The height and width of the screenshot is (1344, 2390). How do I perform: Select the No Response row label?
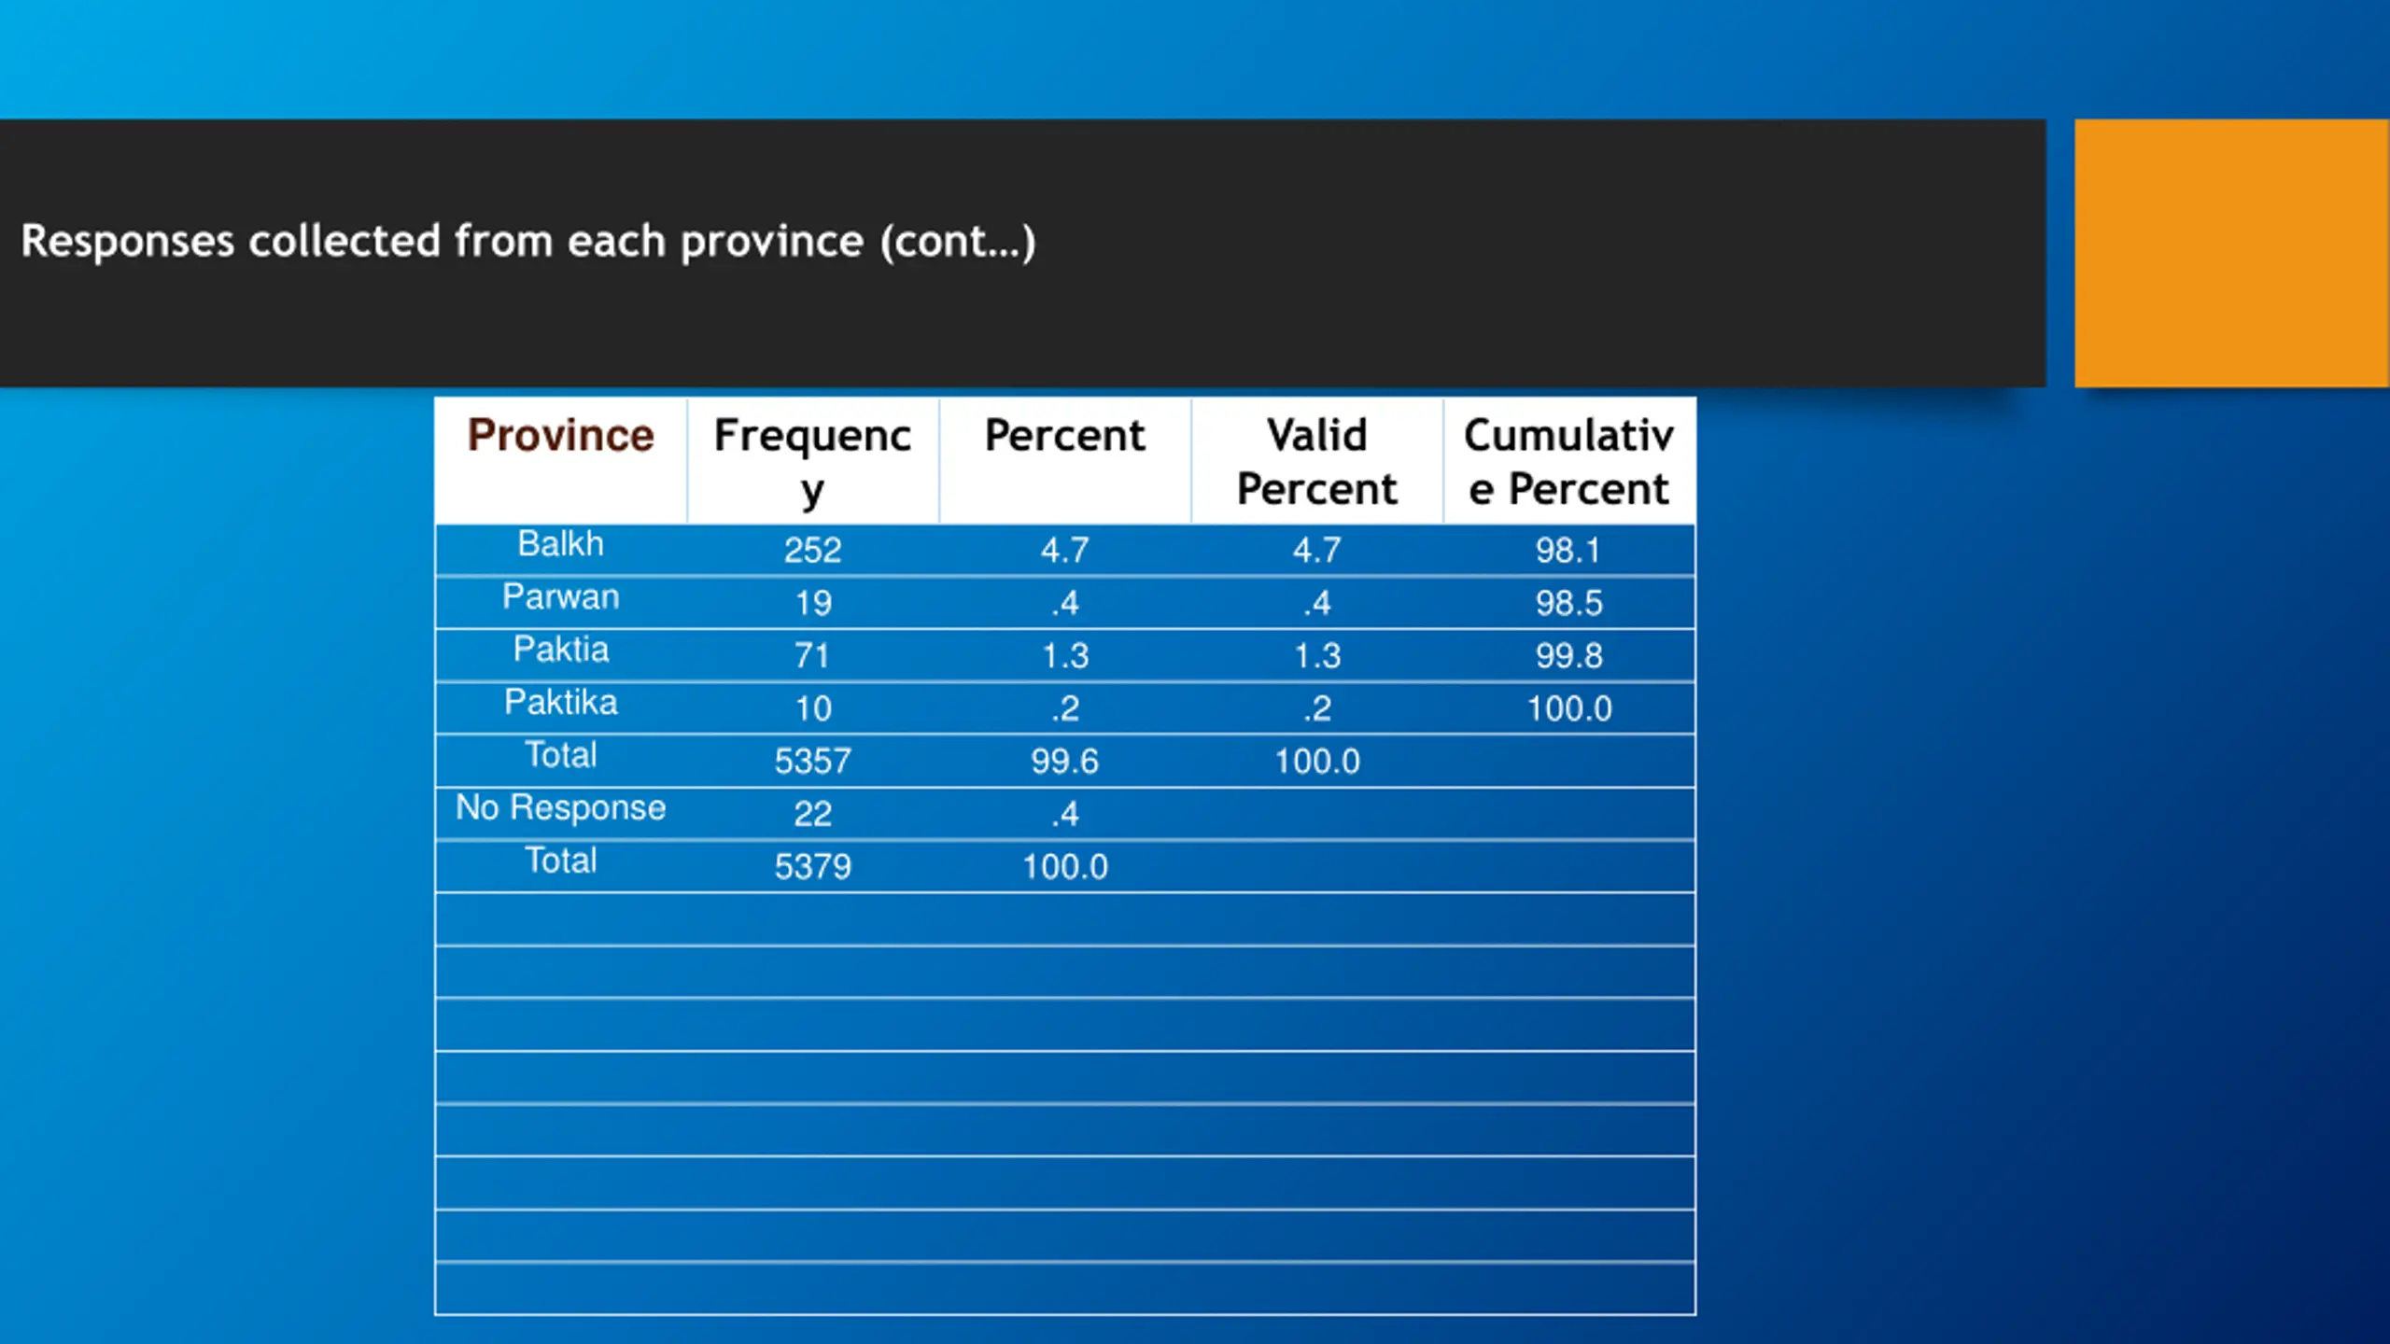pos(561,807)
